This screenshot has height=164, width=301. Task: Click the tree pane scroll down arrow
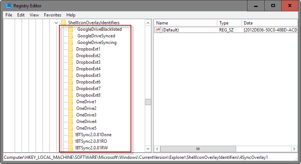pyautogui.click(x=148, y=149)
